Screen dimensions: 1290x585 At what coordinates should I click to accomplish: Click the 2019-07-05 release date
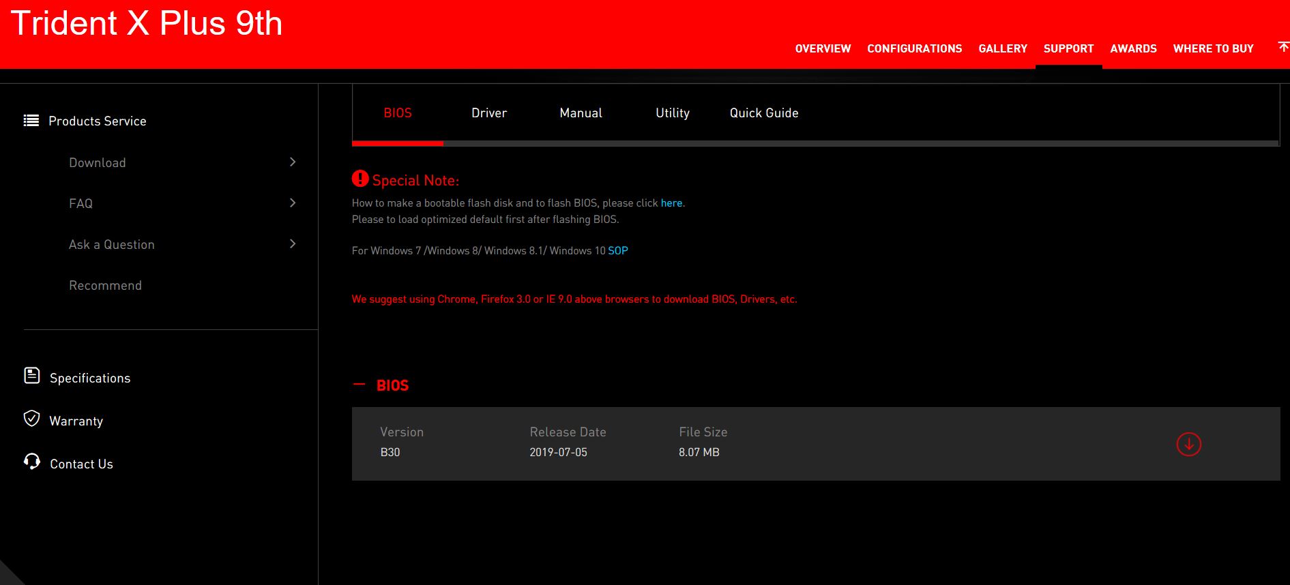point(558,452)
